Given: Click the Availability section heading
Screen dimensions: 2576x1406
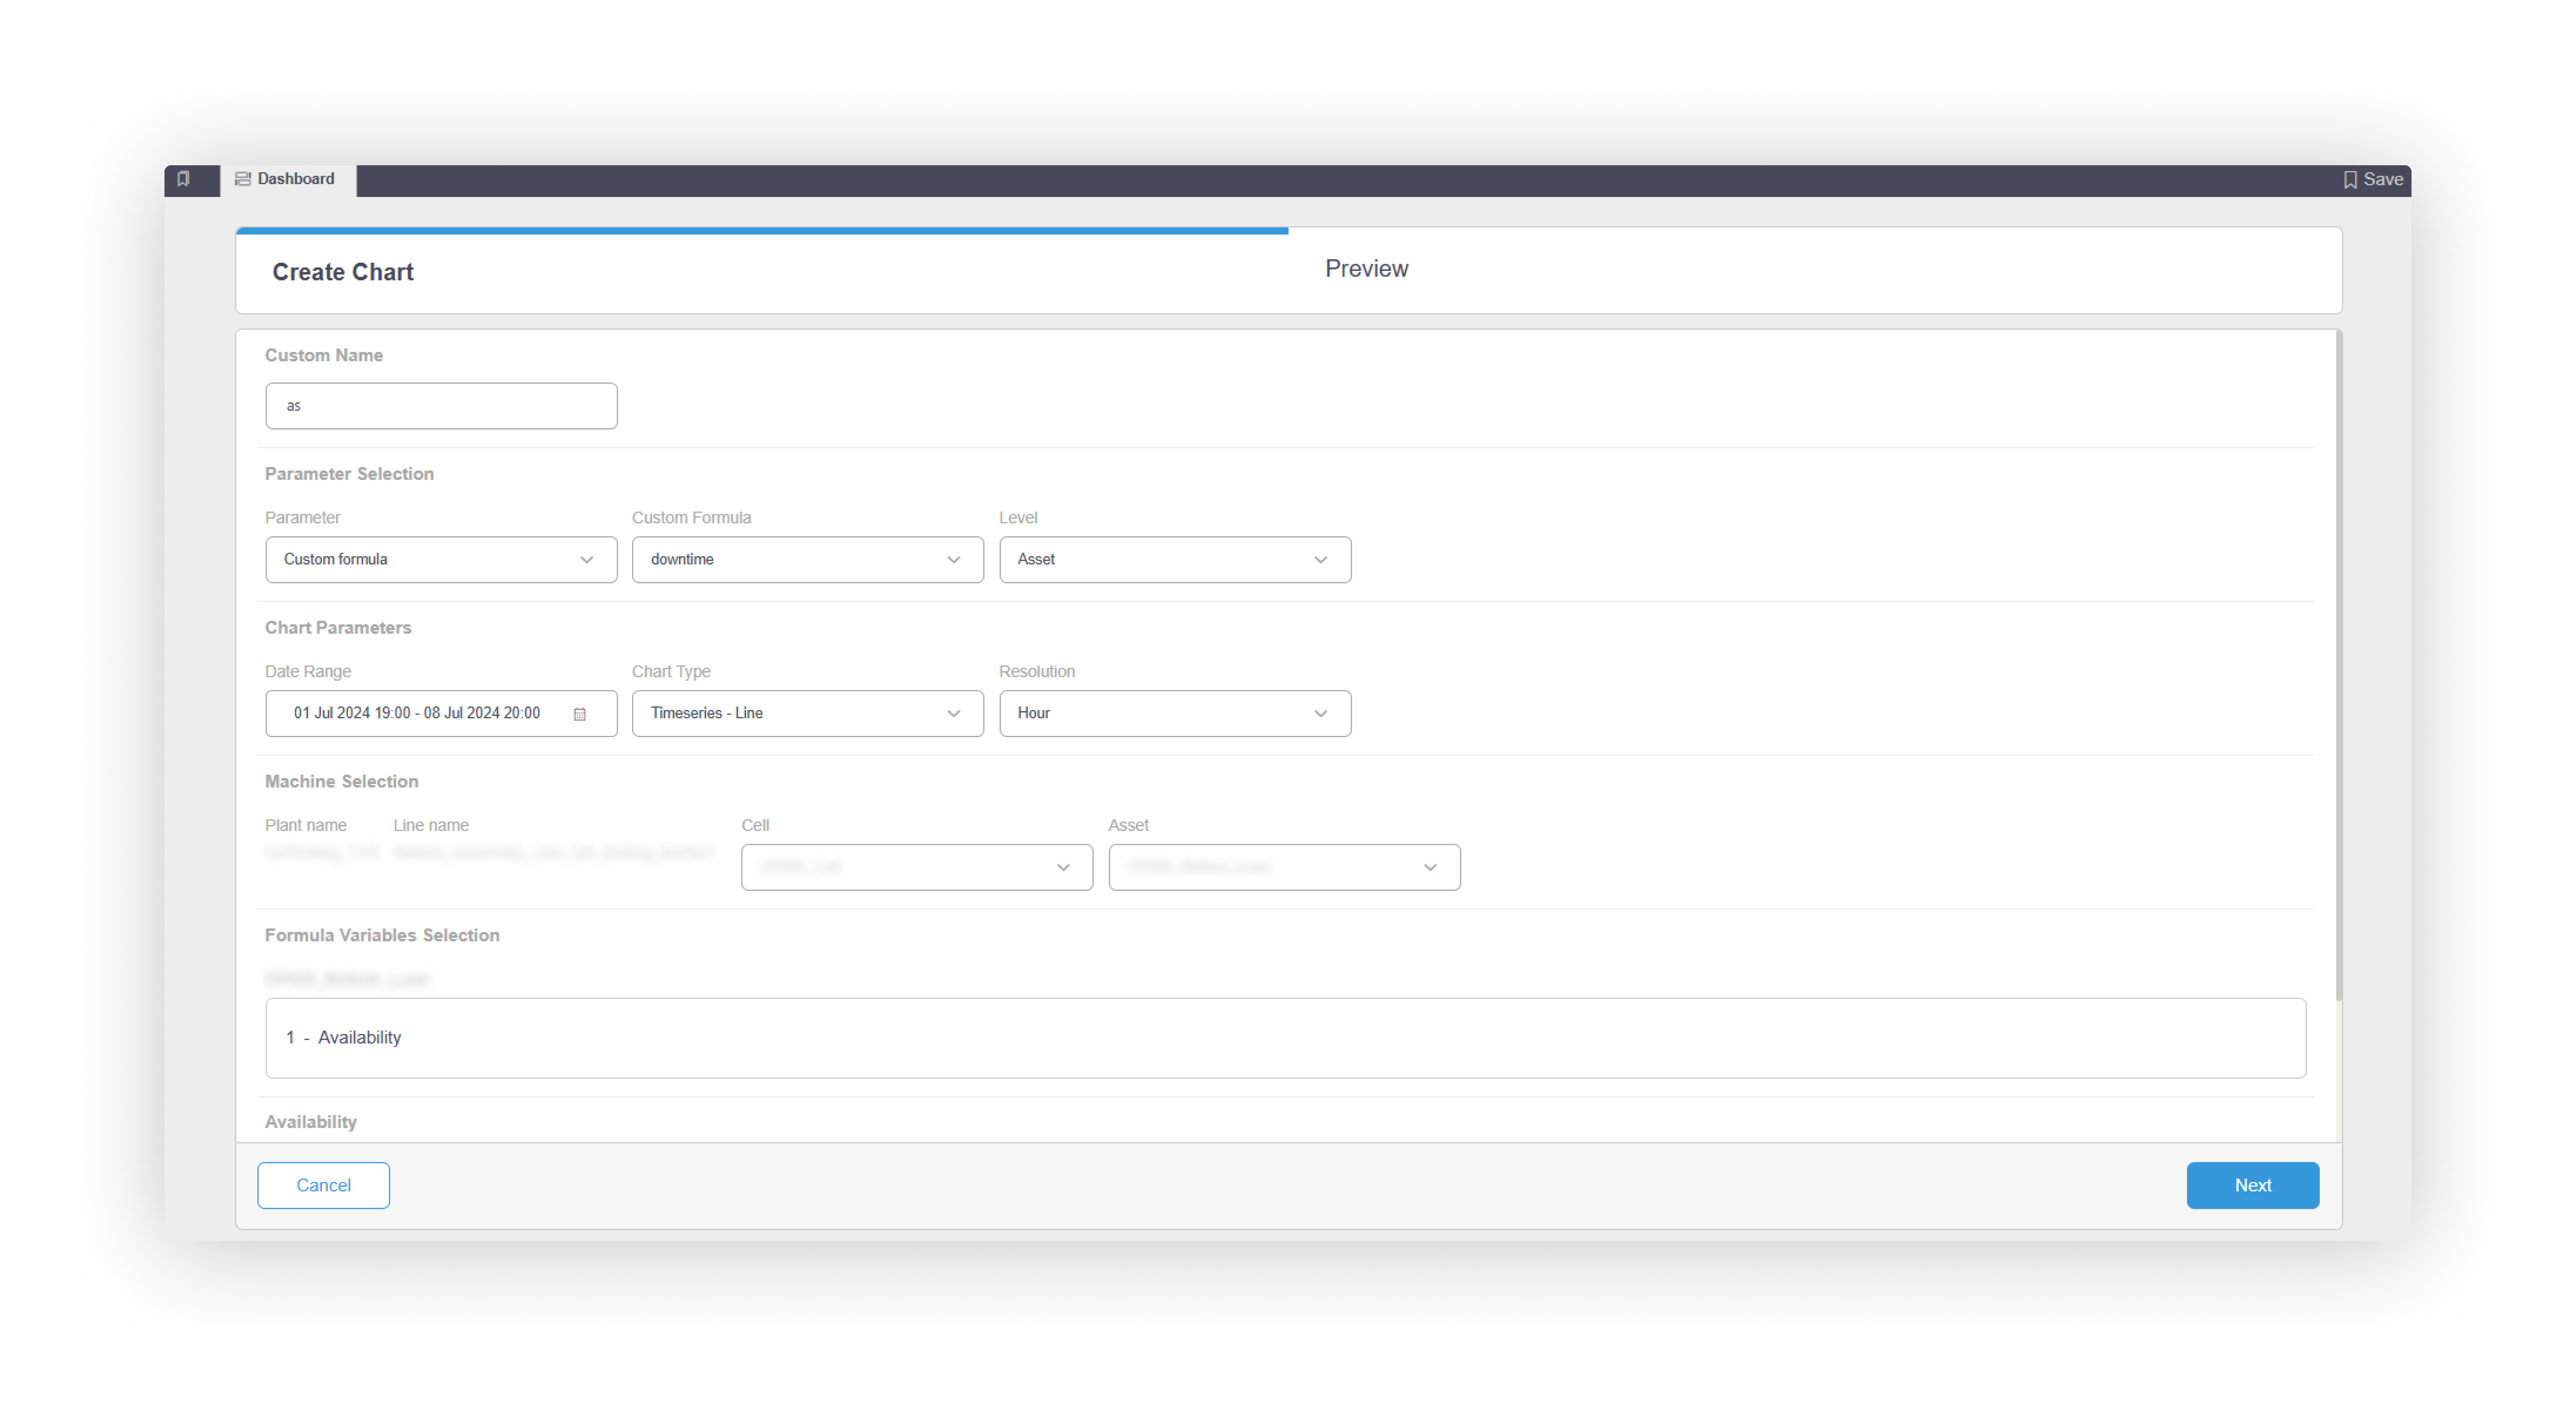Looking at the screenshot, I should (x=311, y=1123).
